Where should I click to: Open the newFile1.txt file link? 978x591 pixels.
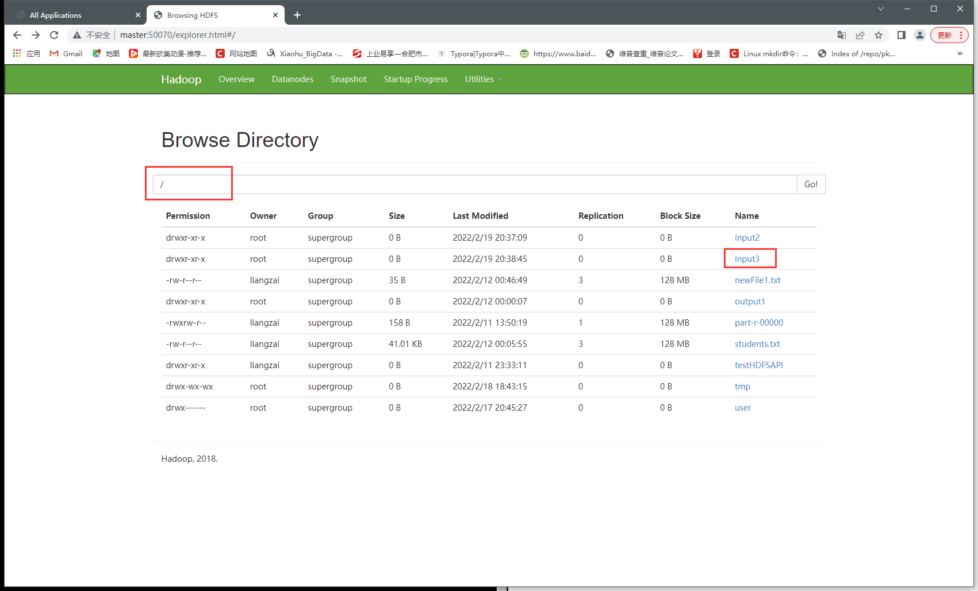click(x=757, y=280)
